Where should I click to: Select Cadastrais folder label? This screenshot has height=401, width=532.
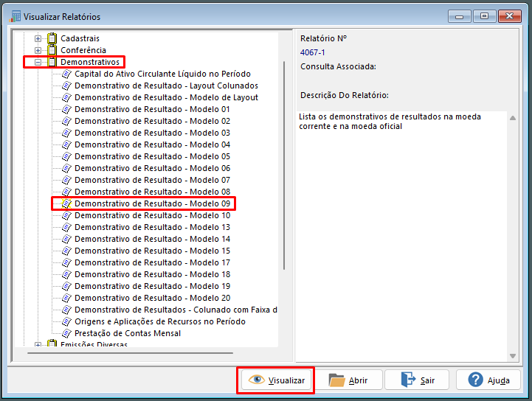point(80,38)
